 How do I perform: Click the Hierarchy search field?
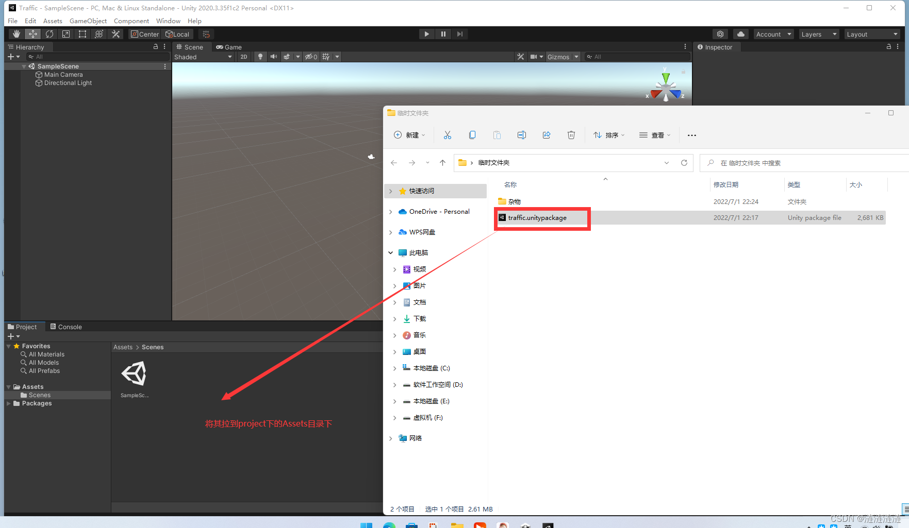98,57
